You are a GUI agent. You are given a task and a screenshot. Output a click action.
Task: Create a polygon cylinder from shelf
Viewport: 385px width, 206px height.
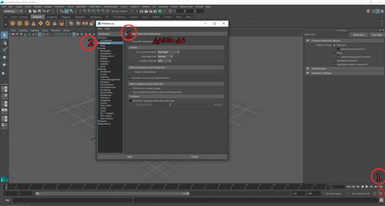coord(27,23)
